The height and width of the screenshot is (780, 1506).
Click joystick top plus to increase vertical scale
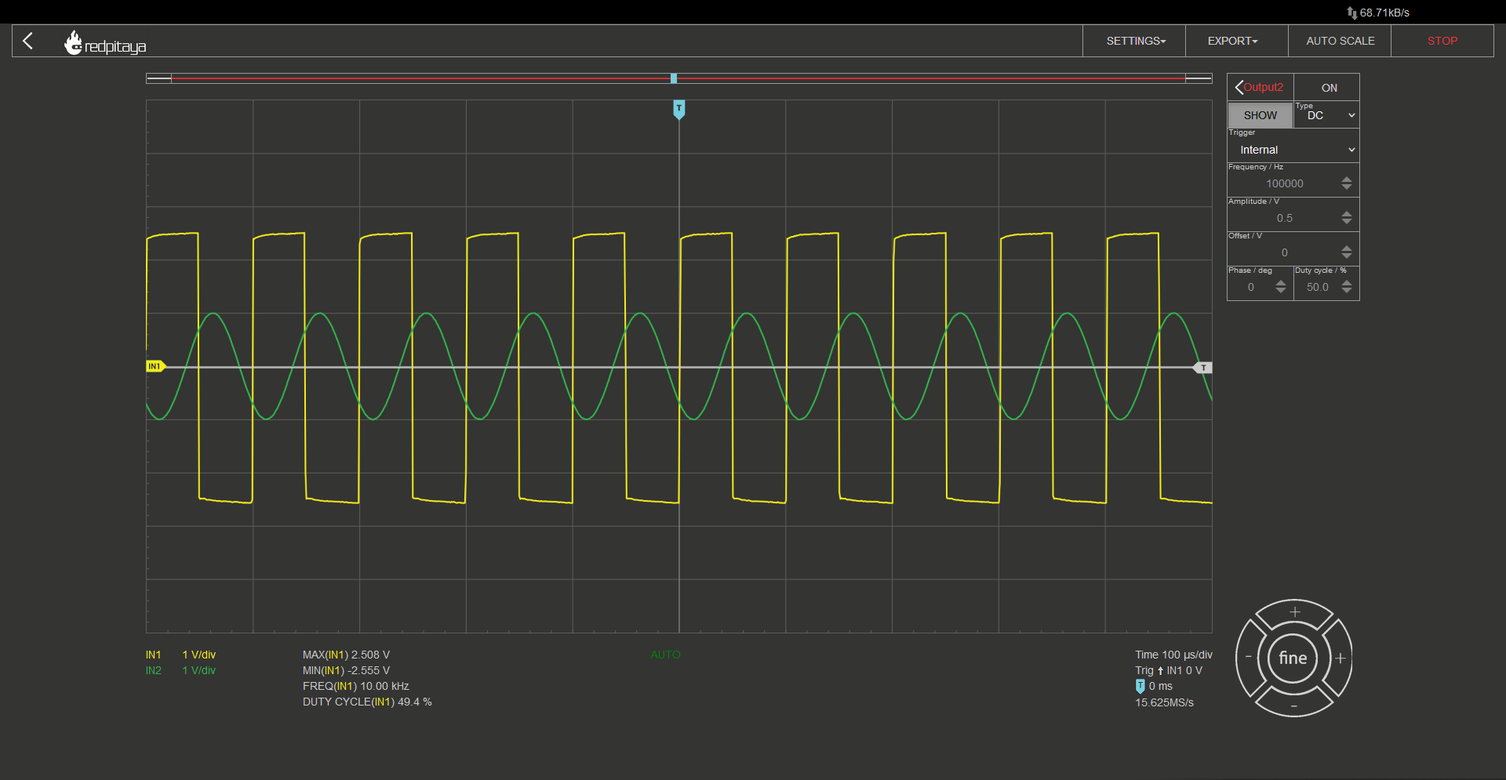coord(1294,611)
